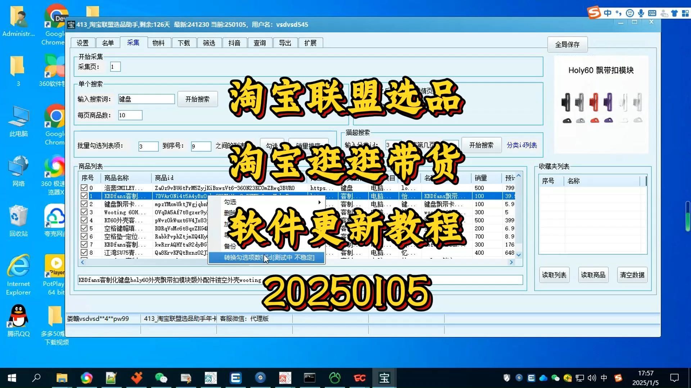Click the taskbar search magnifier icon

click(36, 378)
